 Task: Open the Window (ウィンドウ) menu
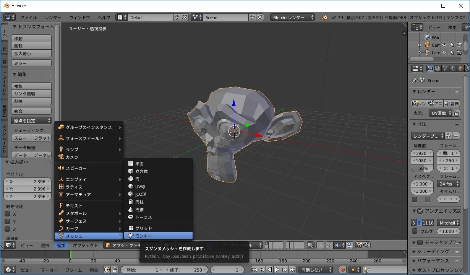[x=79, y=18]
